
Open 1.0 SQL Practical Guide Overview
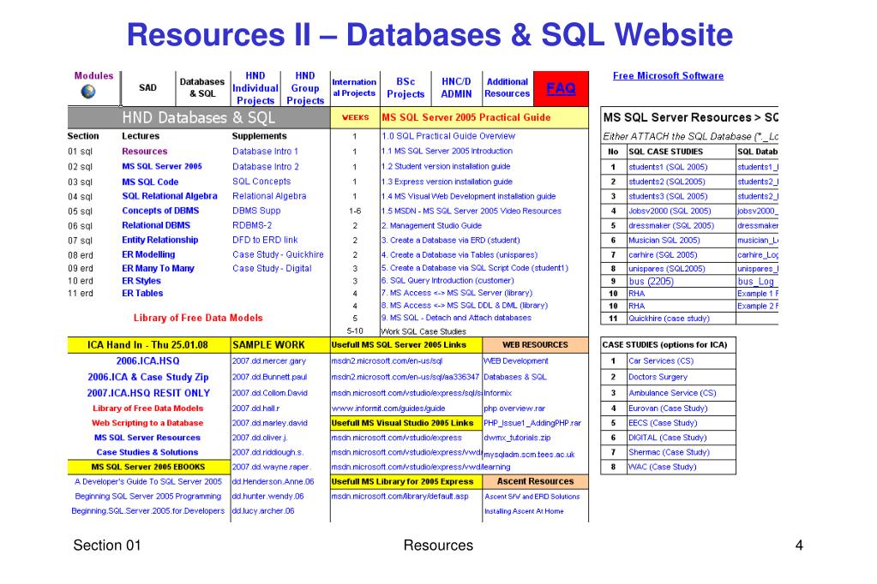[448, 136]
